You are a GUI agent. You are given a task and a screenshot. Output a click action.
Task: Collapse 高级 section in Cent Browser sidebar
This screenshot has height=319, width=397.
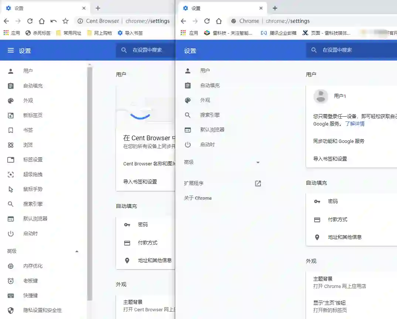click(x=43, y=251)
